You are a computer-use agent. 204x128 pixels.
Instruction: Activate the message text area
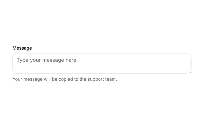click(102, 63)
